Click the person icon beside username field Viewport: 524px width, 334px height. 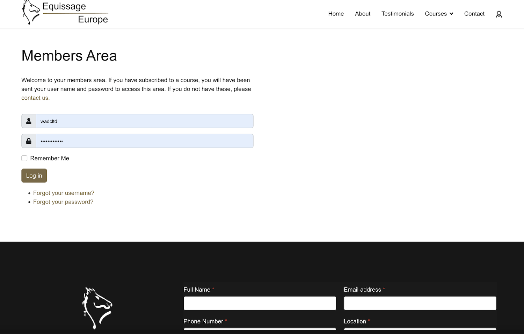(x=29, y=121)
